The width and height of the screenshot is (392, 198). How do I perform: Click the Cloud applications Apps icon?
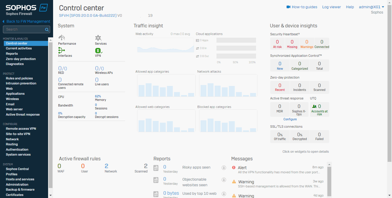coord(198,40)
